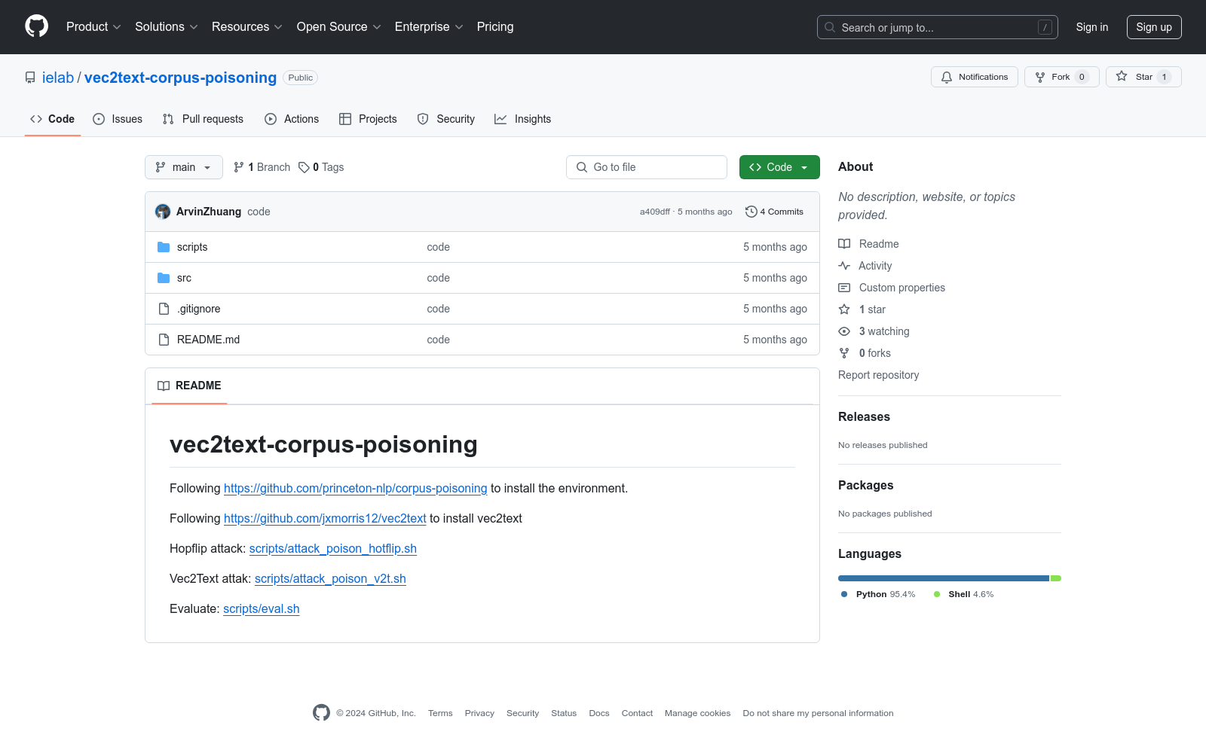Open the main branch selector dropdown
This screenshot has height=753, width=1206.
point(184,167)
